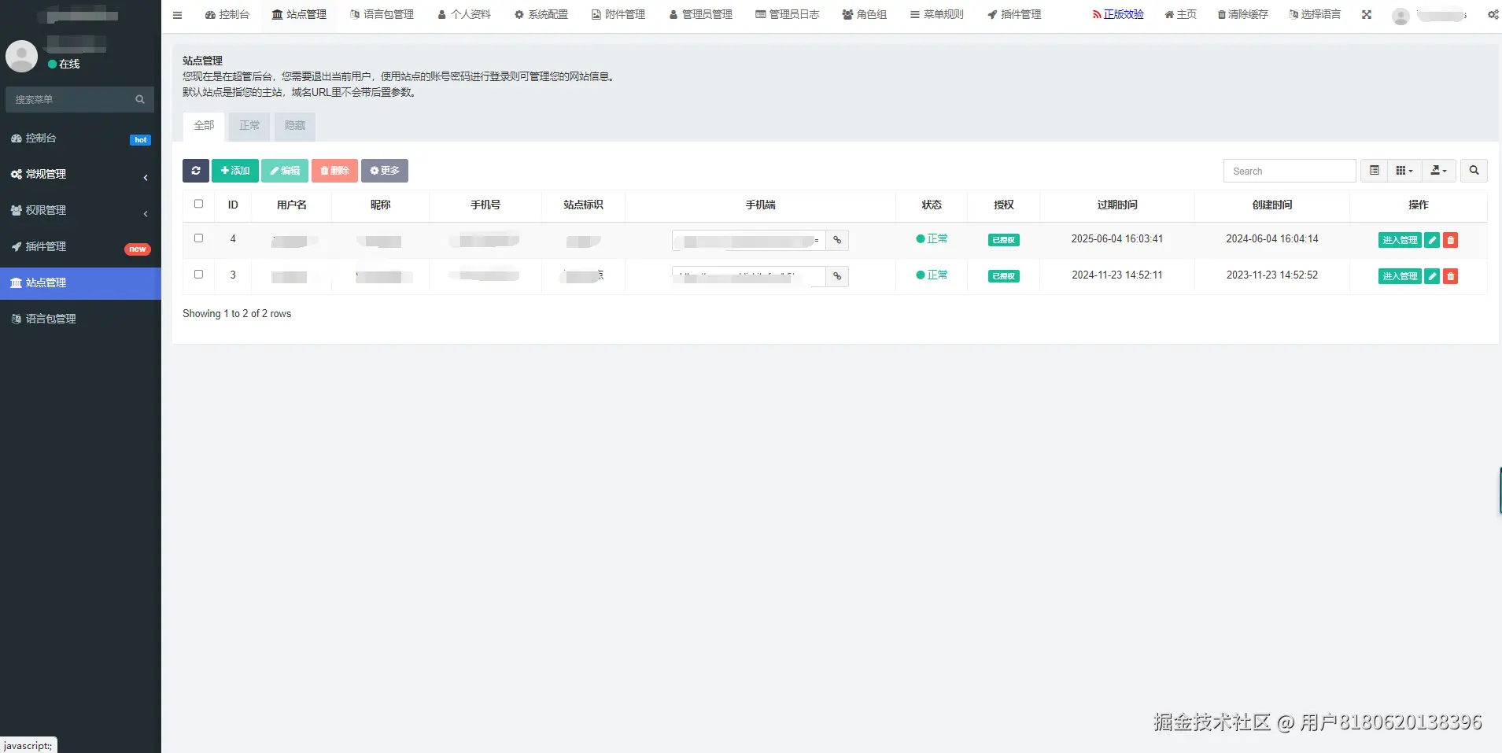Open 语言包管理 in the left sidebar
1502x753 pixels.
[80, 319]
